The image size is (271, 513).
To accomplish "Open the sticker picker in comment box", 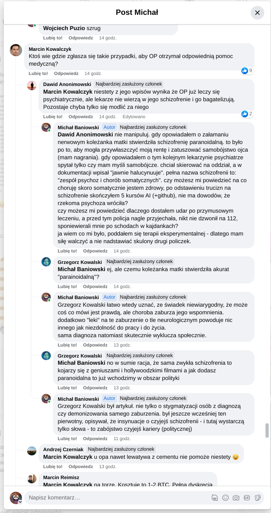I will (257, 498).
